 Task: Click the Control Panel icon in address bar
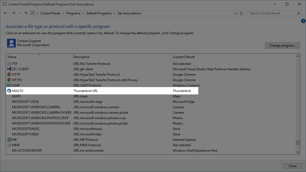tap(33, 13)
